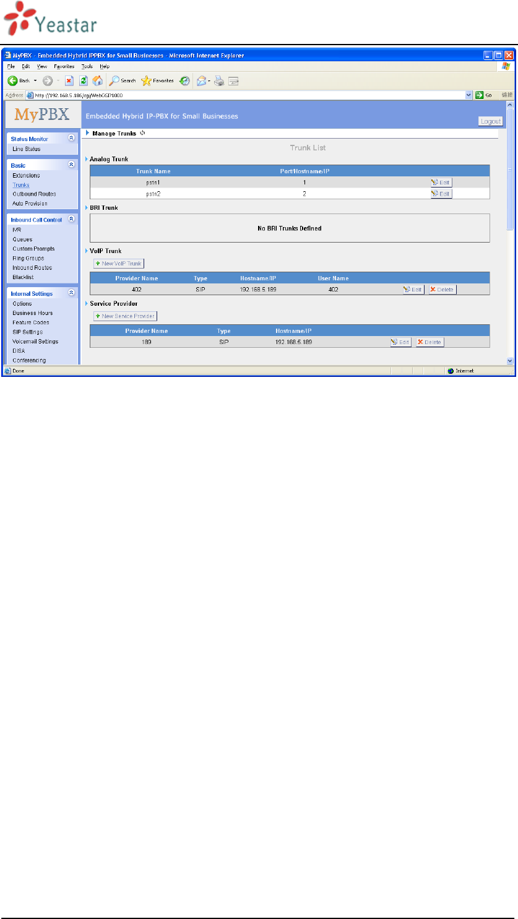Open IVR in sidebar

pyautogui.click(x=17, y=230)
